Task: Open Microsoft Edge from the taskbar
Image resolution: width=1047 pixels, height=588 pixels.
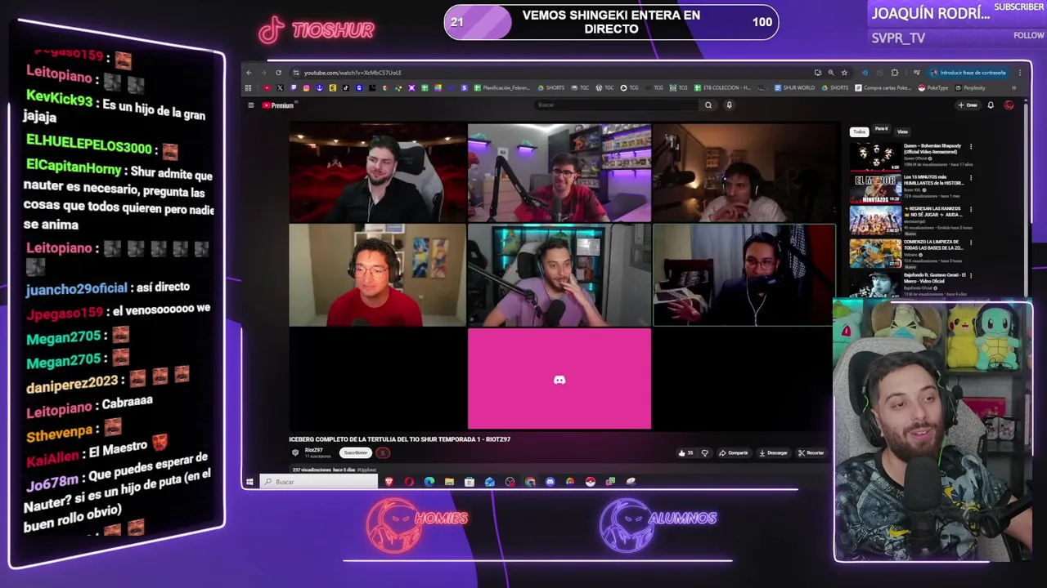Action: pos(429,482)
